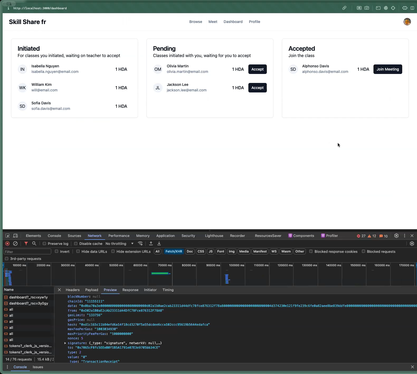Screen dimensions: 417x374
Task: Click the Join Meeting button
Action: 388,69
